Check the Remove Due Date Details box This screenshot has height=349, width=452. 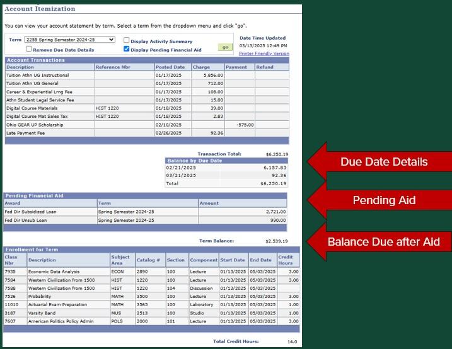tap(29, 49)
